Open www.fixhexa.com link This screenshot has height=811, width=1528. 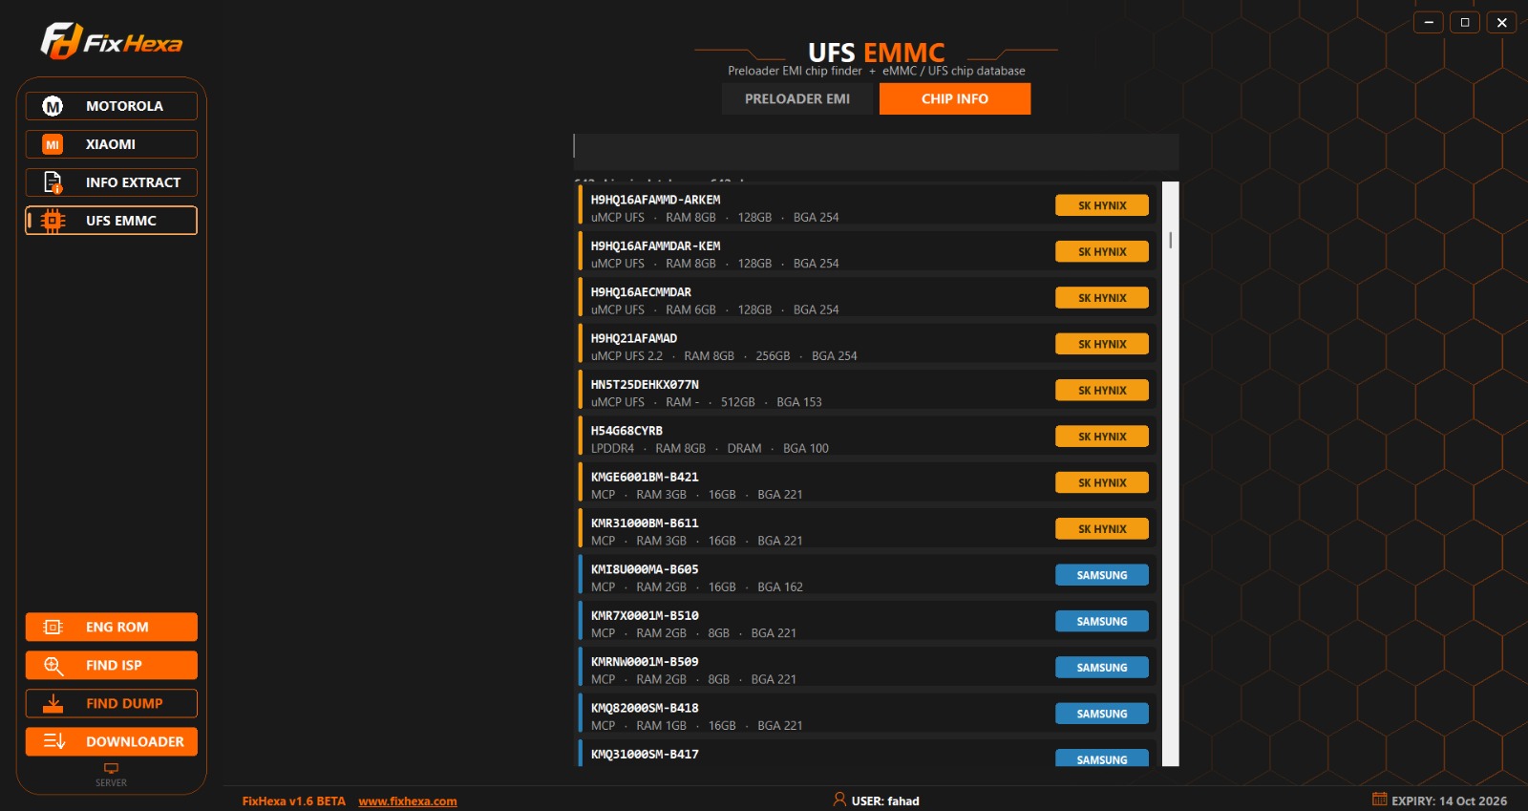tap(408, 801)
